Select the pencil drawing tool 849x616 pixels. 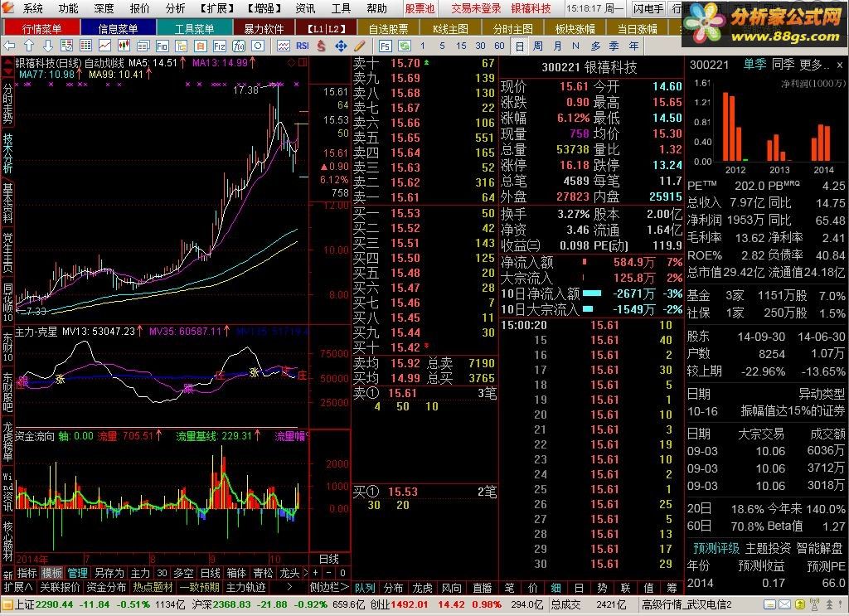pyautogui.click(x=359, y=46)
